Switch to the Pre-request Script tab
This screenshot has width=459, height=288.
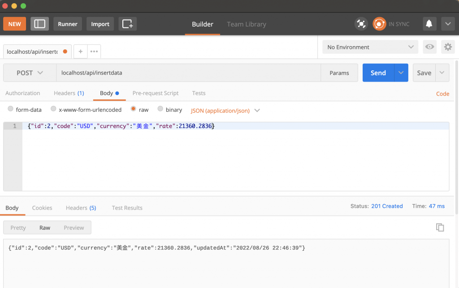click(x=156, y=93)
